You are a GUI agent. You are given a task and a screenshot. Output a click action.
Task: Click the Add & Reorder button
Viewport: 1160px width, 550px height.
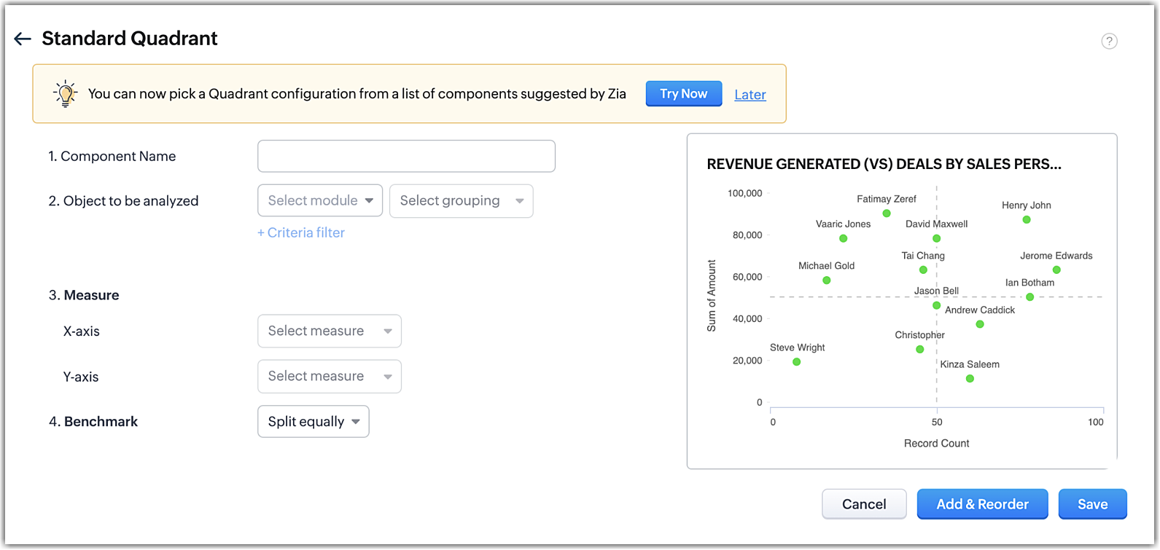pyautogui.click(x=982, y=504)
